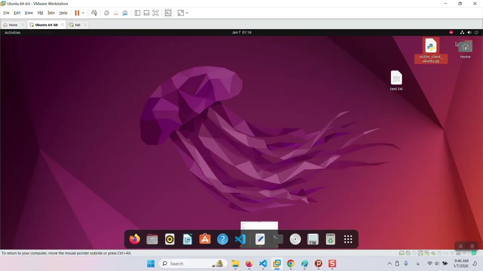Image resolution: width=483 pixels, height=271 pixels.
Task: Show Applications grid in Ubuntu dock
Action: point(348,239)
